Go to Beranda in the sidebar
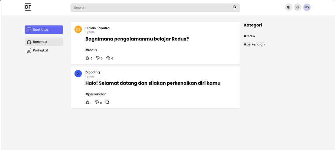This screenshot has width=335, height=150. click(x=44, y=42)
